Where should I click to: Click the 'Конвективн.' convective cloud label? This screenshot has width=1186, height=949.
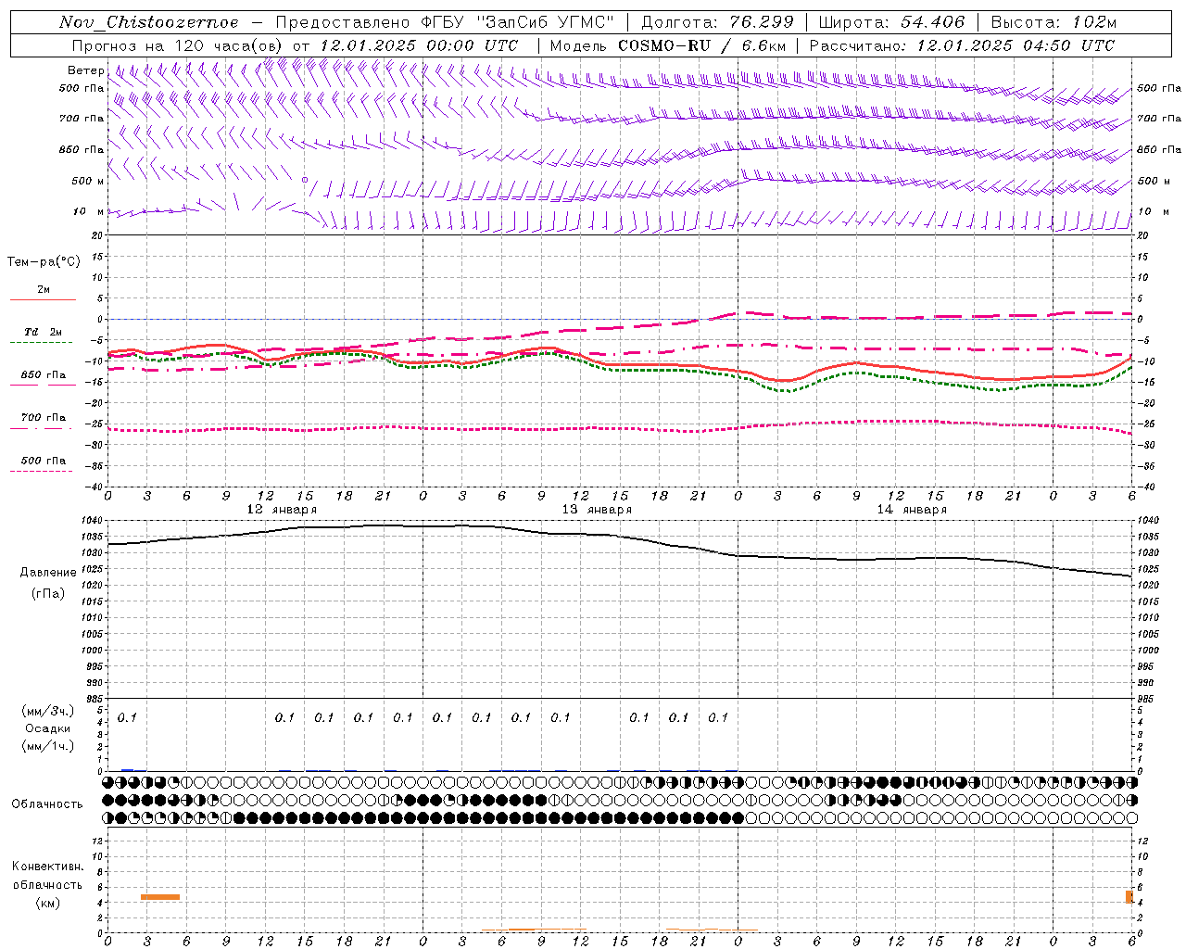47,867
